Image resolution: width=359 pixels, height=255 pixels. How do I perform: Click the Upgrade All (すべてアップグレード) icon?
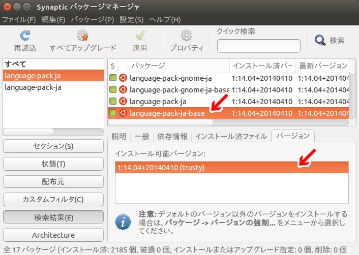click(83, 36)
